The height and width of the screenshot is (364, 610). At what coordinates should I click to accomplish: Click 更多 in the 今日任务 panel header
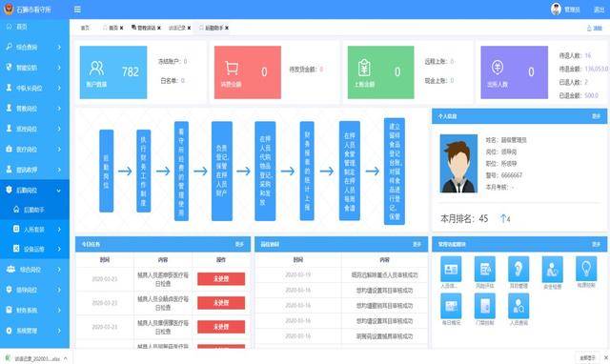[x=239, y=244]
